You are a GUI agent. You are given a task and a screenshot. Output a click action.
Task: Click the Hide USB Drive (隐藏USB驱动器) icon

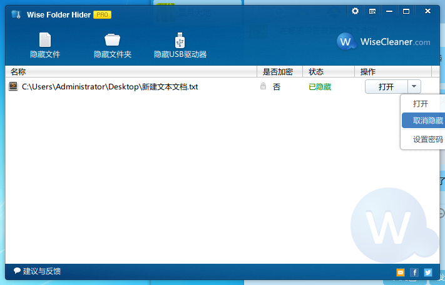180,40
